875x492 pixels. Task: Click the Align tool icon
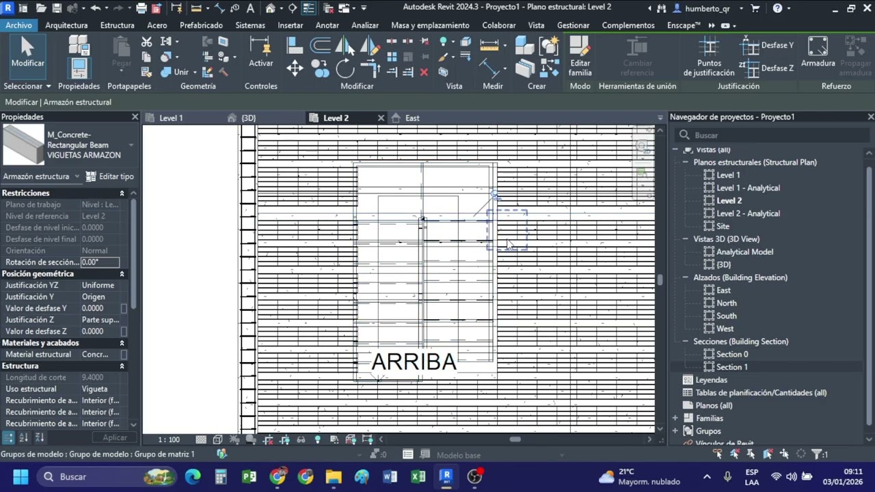point(295,46)
